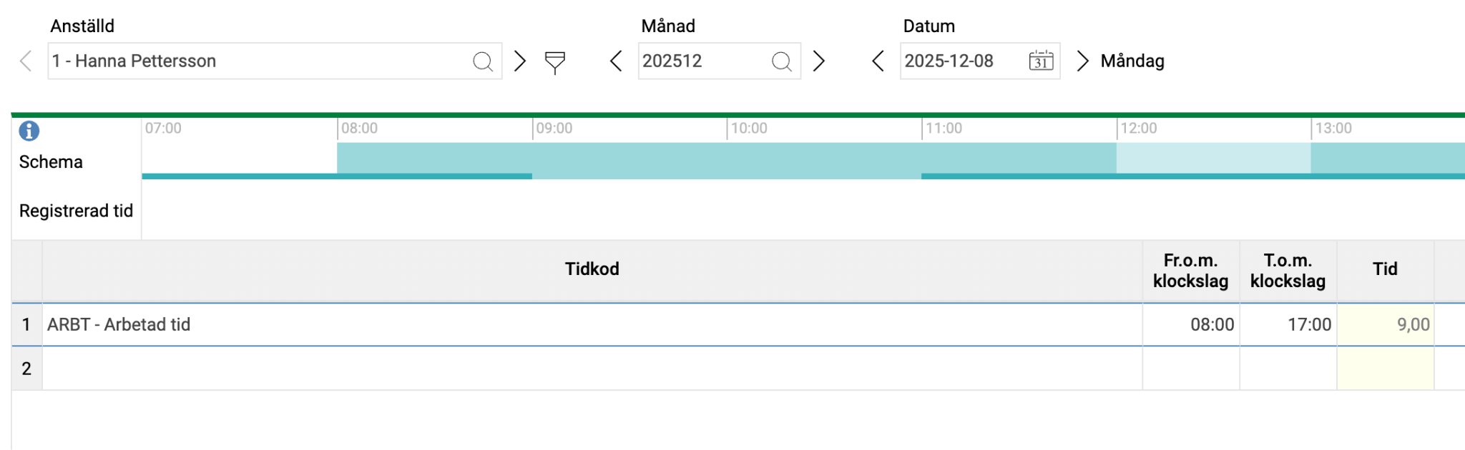The image size is (1465, 450).
Task: Click the 12:00 lighter break block in Schema
Action: (x=1213, y=158)
